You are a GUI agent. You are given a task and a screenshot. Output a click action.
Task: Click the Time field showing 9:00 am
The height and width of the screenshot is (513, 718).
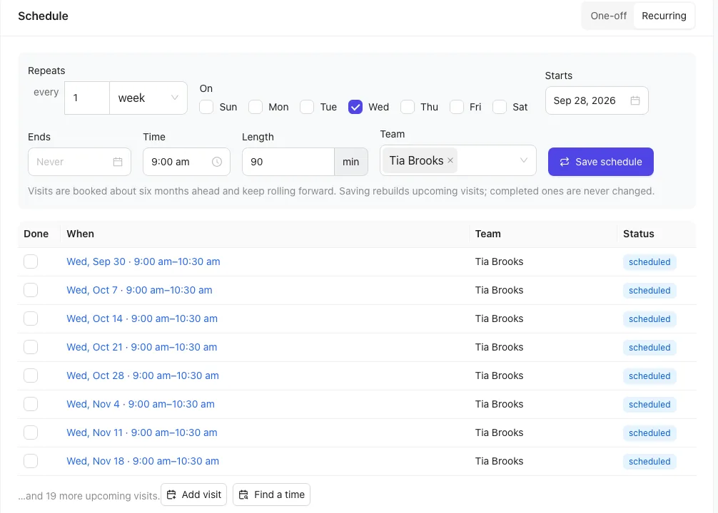point(186,162)
